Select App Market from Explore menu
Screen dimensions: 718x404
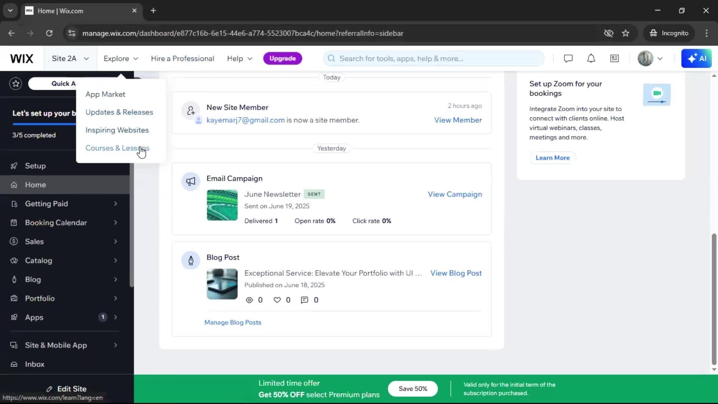(x=105, y=94)
